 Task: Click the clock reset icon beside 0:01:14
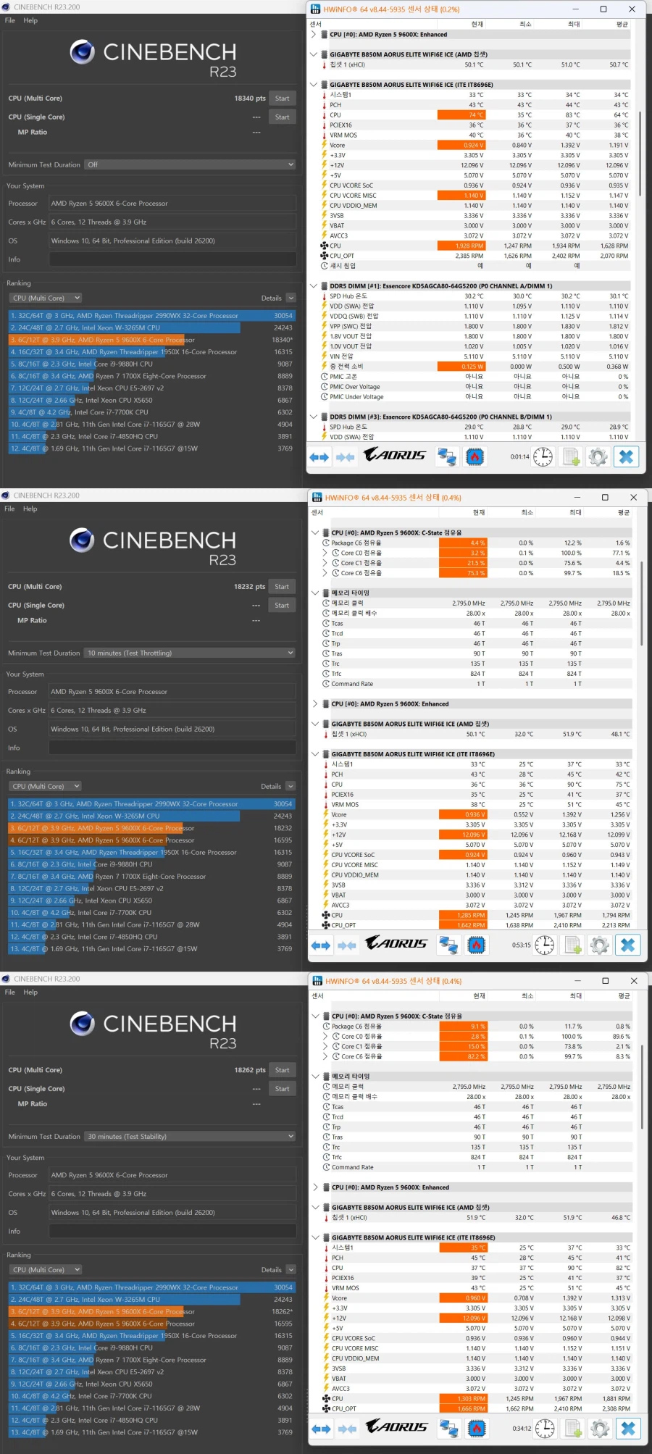(543, 456)
